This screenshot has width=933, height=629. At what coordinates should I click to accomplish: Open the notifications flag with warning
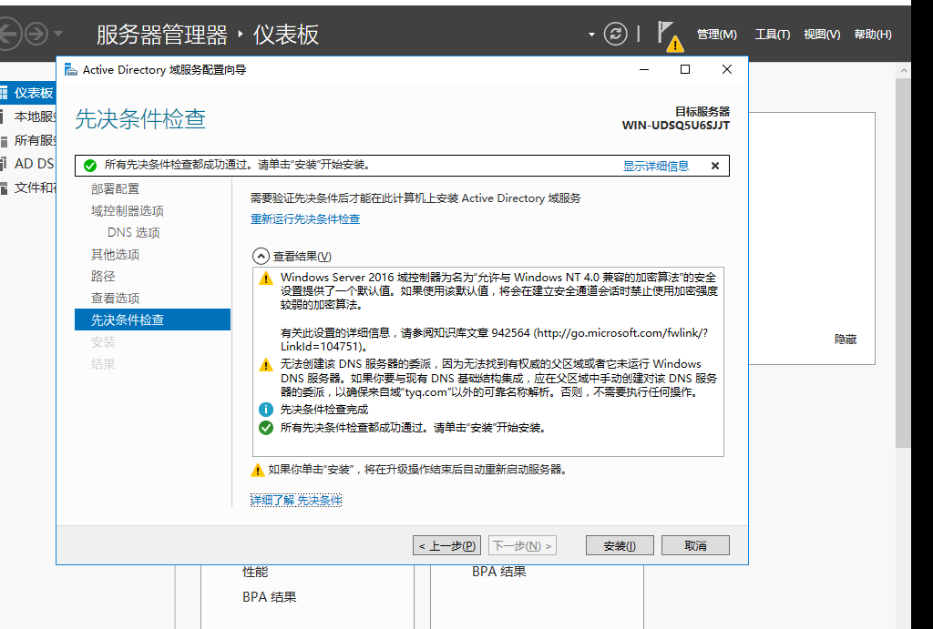tap(670, 36)
